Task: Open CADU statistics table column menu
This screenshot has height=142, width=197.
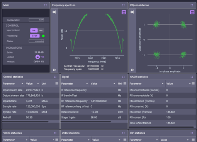Action: point(193,84)
